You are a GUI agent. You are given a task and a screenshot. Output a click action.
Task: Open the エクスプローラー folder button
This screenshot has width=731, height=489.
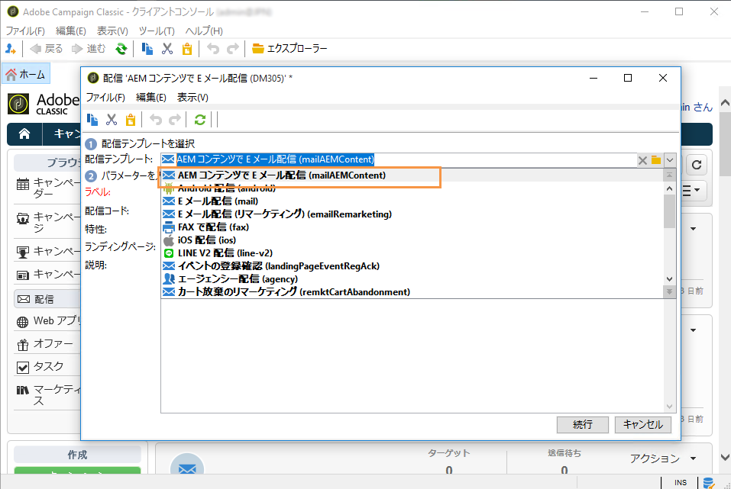click(x=289, y=48)
